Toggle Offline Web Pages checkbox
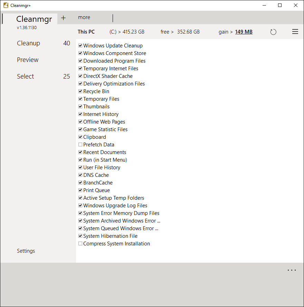The width and height of the screenshot is (304, 307). 80,122
